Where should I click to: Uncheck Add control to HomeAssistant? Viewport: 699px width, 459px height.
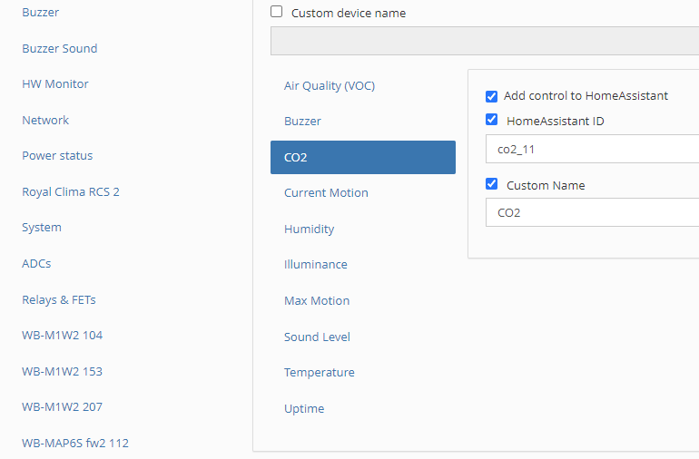tap(492, 96)
